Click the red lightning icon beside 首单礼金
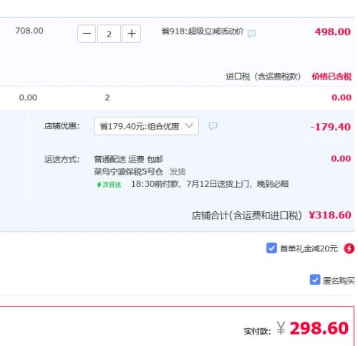Image resolution: width=358 pixels, height=346 pixels. pos(349,249)
